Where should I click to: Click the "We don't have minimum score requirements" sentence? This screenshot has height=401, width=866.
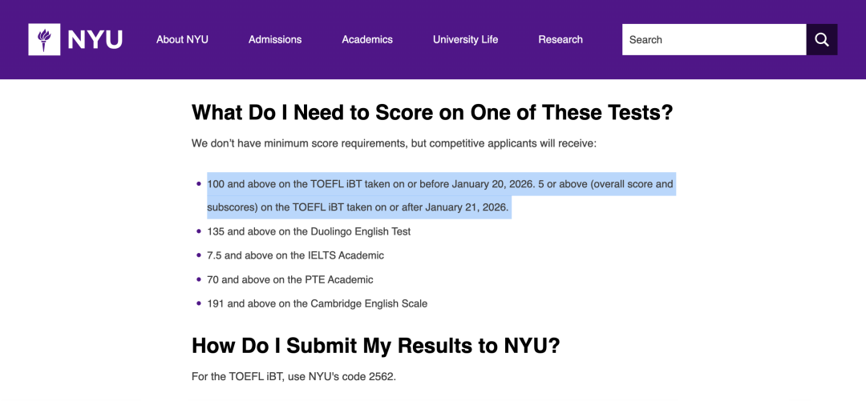coord(394,143)
